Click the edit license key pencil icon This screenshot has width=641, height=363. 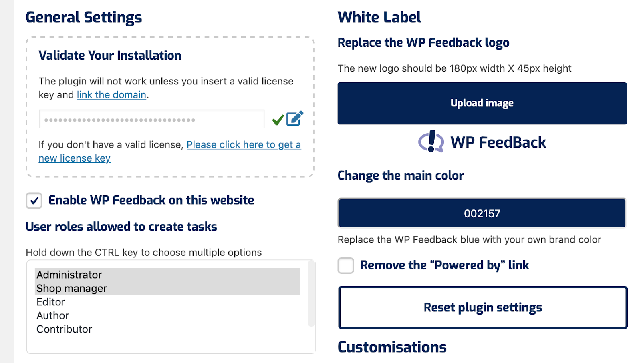[295, 118]
